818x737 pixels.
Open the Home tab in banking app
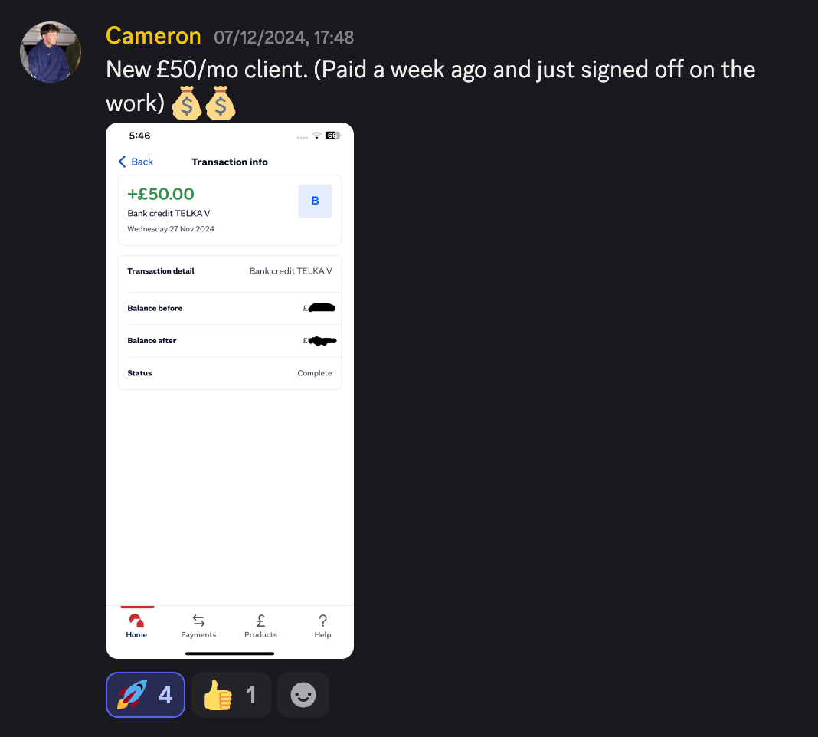click(x=136, y=626)
